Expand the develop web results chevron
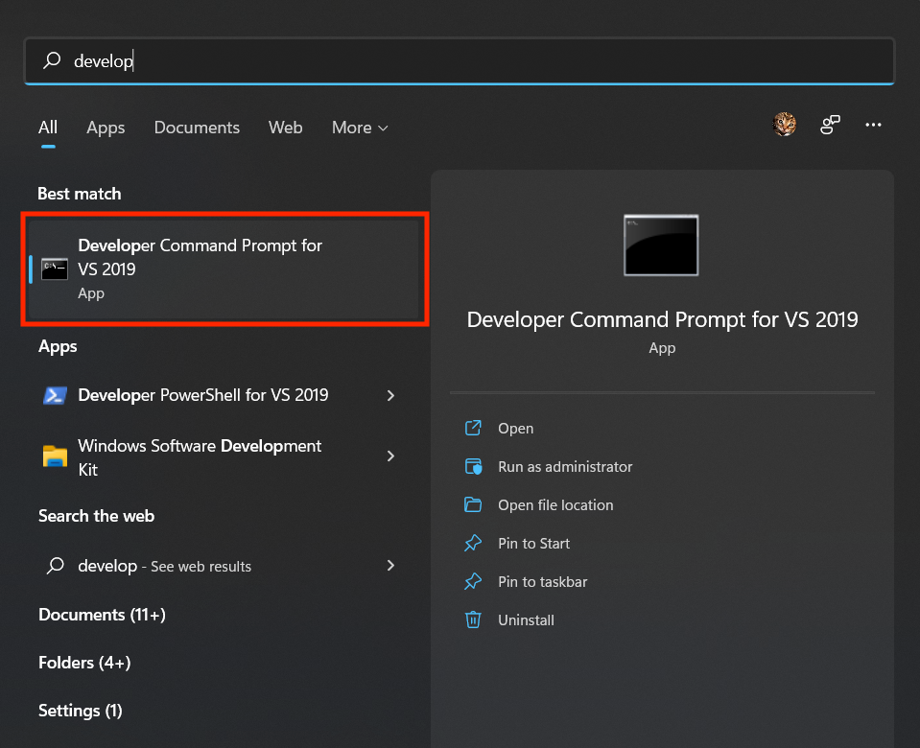 click(x=390, y=565)
